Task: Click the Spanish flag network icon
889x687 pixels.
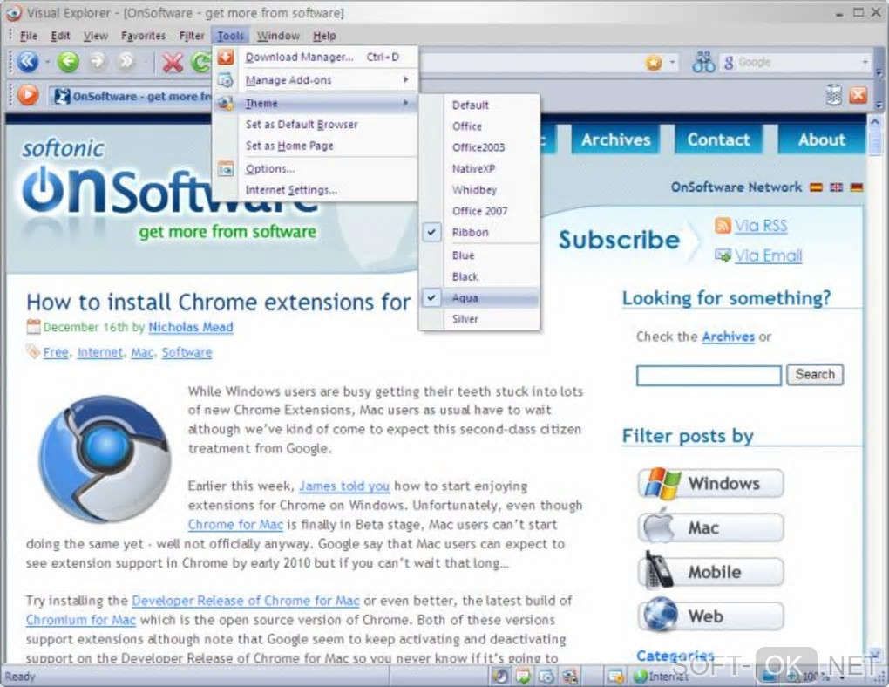Action: [x=816, y=187]
